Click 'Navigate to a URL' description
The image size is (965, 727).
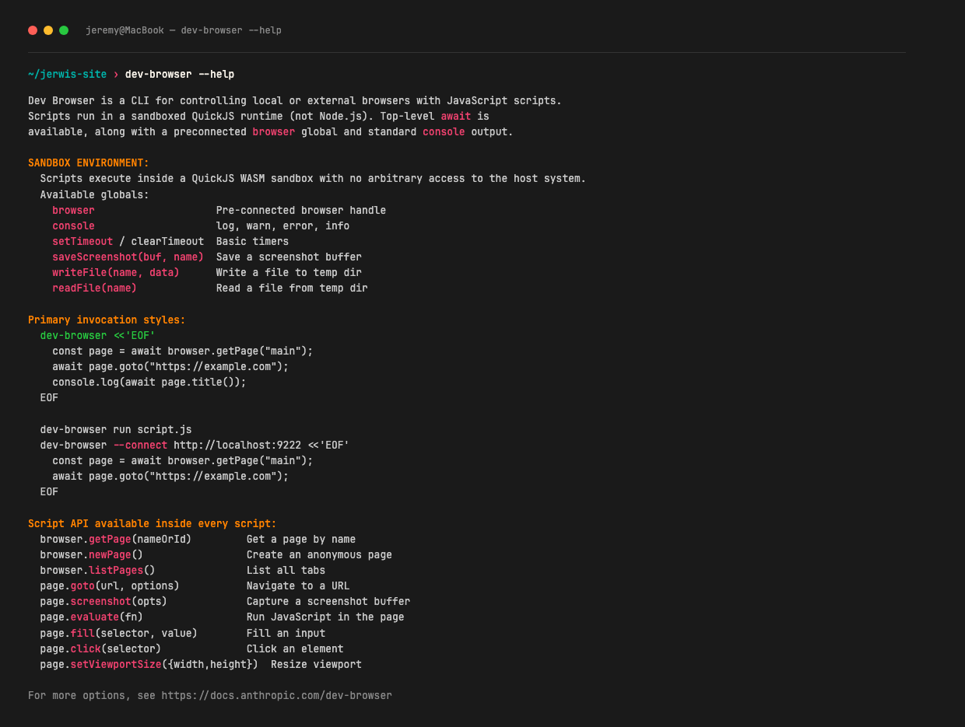[298, 586]
